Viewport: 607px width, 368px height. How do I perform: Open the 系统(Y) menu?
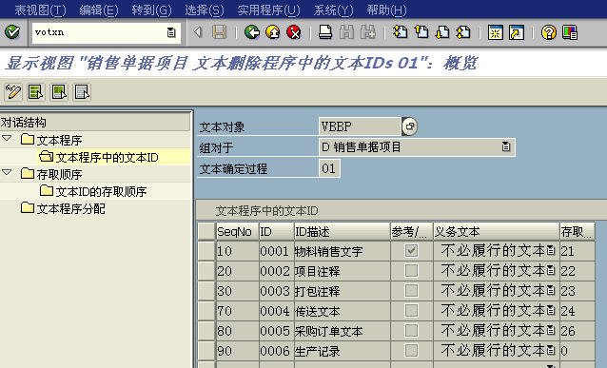click(x=333, y=10)
